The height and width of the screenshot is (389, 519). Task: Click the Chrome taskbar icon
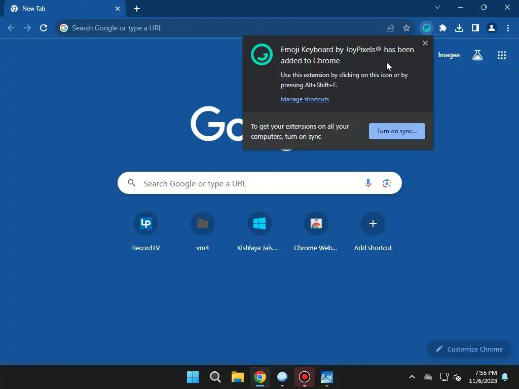pyautogui.click(x=260, y=377)
